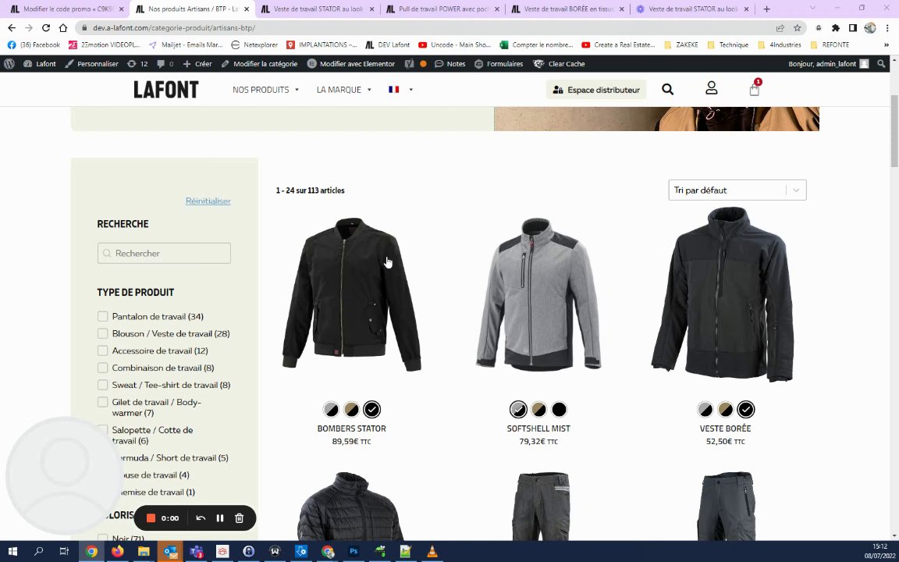Switch to Pull de travail POWER tab
Image resolution: width=899 pixels, height=562 pixels.
pos(442,9)
